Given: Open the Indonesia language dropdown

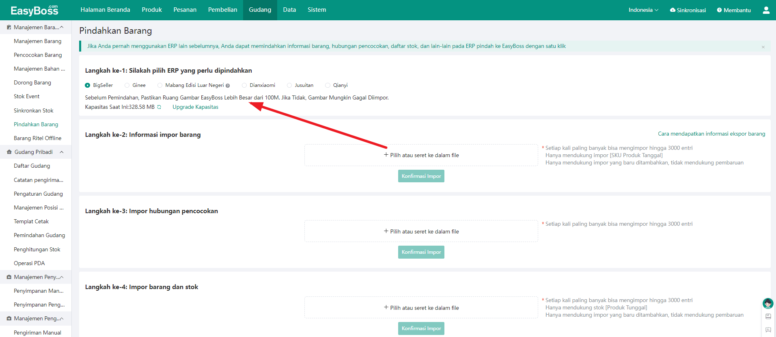Looking at the screenshot, I should coord(643,10).
